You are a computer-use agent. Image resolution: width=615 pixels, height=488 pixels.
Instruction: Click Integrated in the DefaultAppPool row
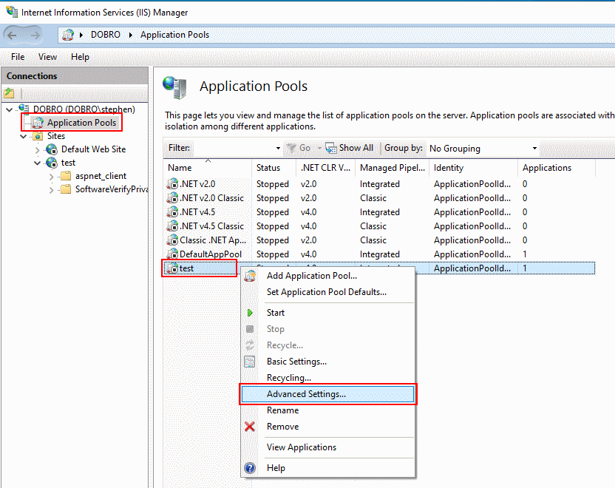click(x=380, y=254)
